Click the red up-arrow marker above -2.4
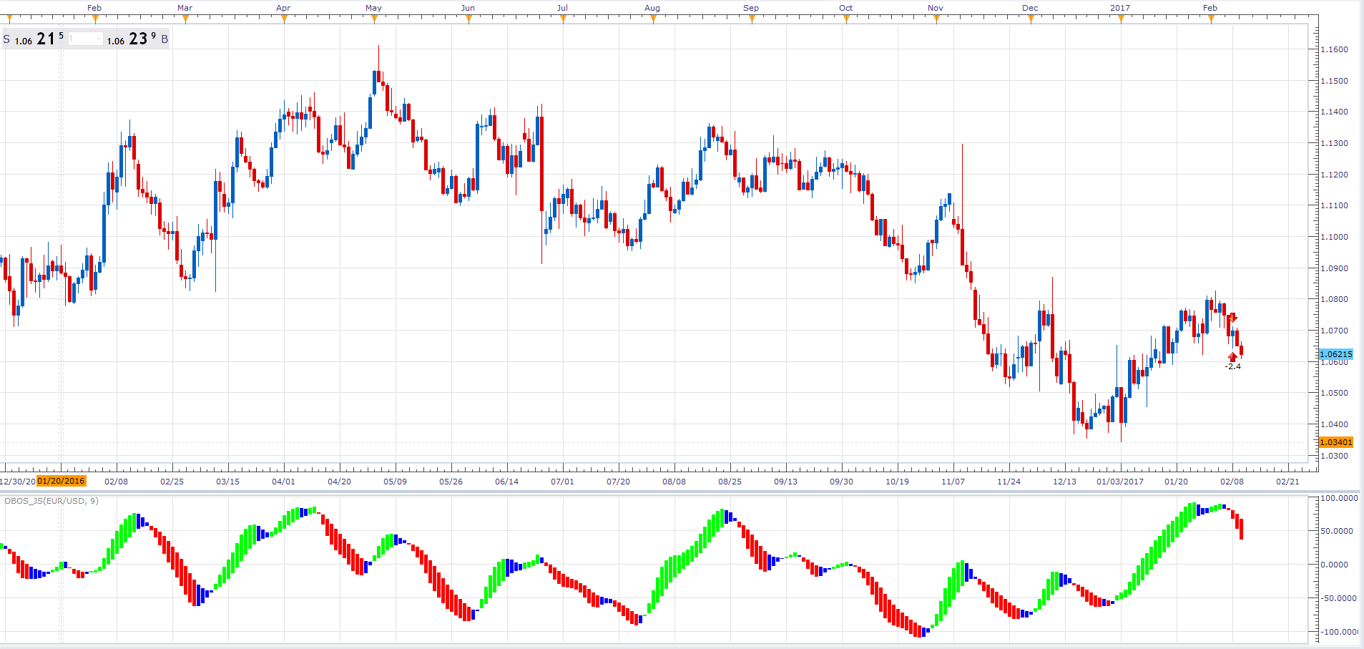Screen dimensions: 1364x649 [1232, 357]
